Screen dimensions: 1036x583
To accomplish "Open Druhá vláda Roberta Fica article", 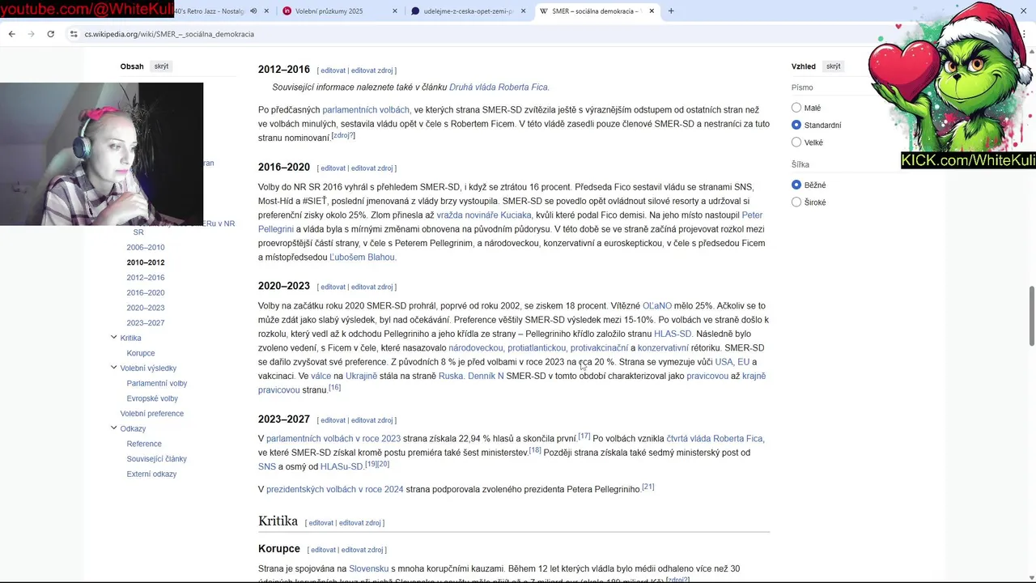I will pyautogui.click(x=499, y=87).
